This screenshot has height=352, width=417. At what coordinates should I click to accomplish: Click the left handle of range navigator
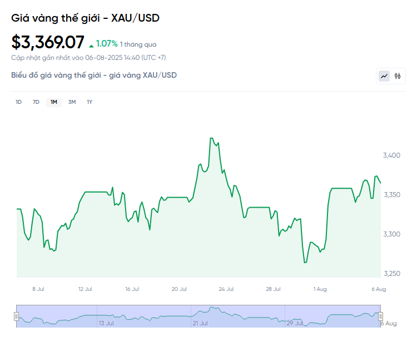click(17, 316)
